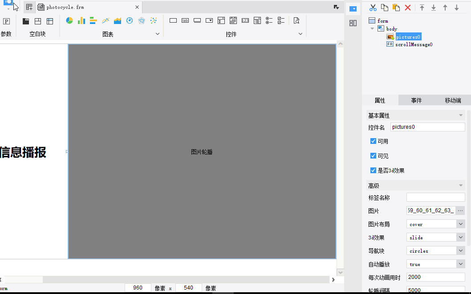471x294 pixels.
Task: Click the 控件名 input field
Action: [x=428, y=127]
